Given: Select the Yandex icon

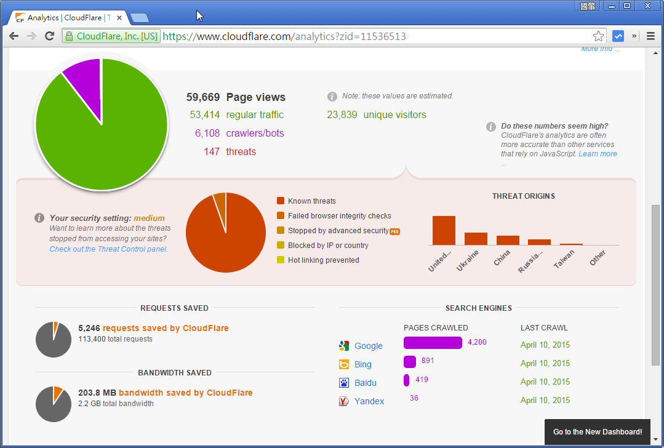Looking at the screenshot, I should pyautogui.click(x=344, y=401).
